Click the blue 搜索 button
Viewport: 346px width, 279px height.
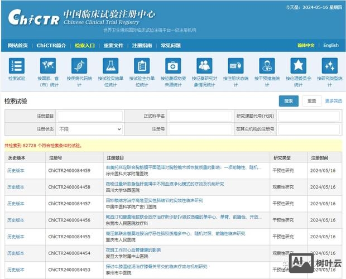point(289,101)
